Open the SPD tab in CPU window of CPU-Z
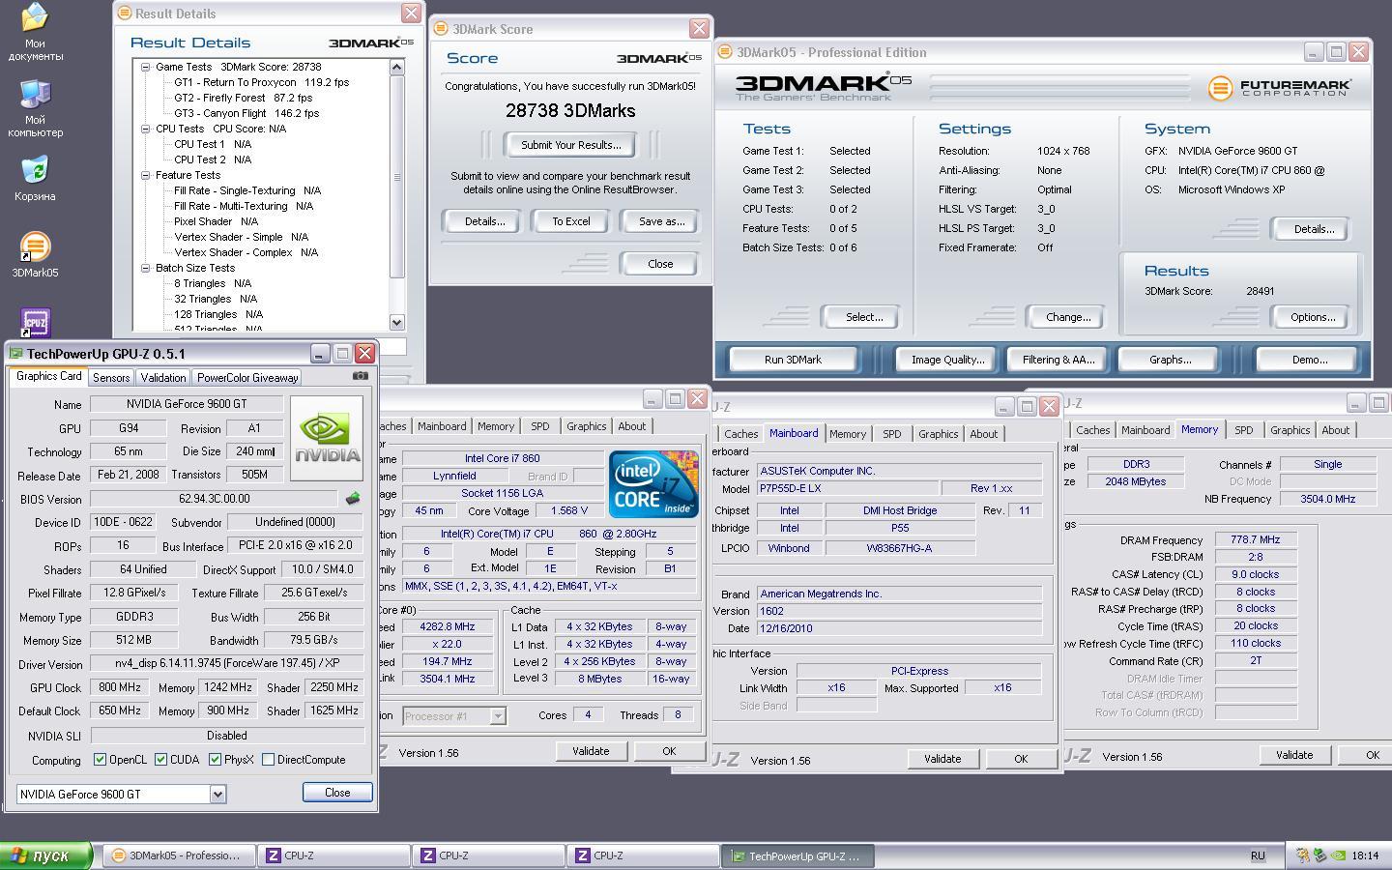 (x=539, y=426)
